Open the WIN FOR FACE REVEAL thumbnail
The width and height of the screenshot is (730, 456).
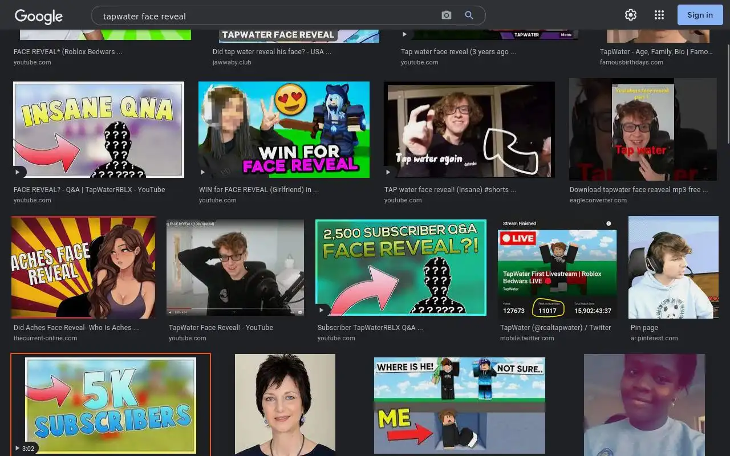tap(284, 129)
